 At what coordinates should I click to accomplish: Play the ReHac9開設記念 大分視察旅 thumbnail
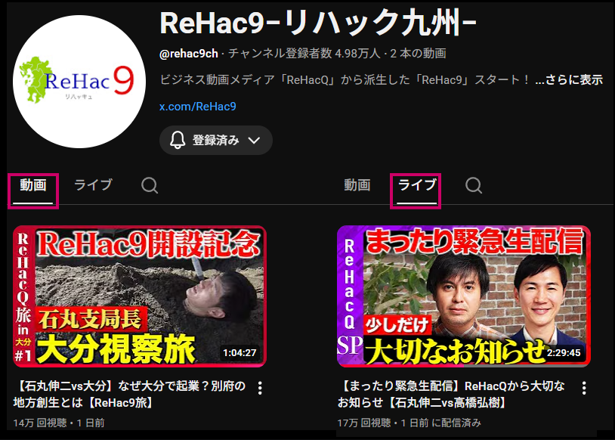(139, 296)
